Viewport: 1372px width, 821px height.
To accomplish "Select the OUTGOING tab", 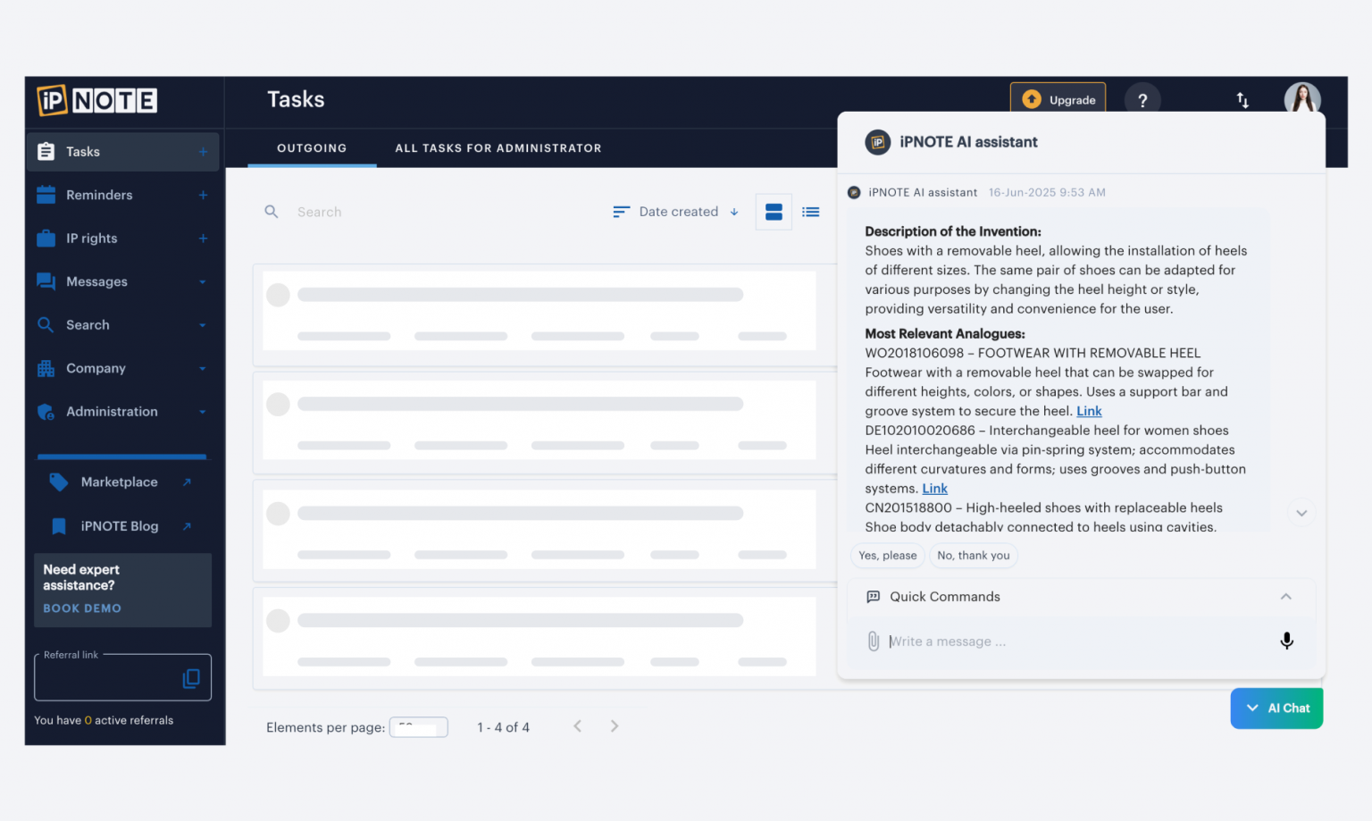I will pos(312,148).
